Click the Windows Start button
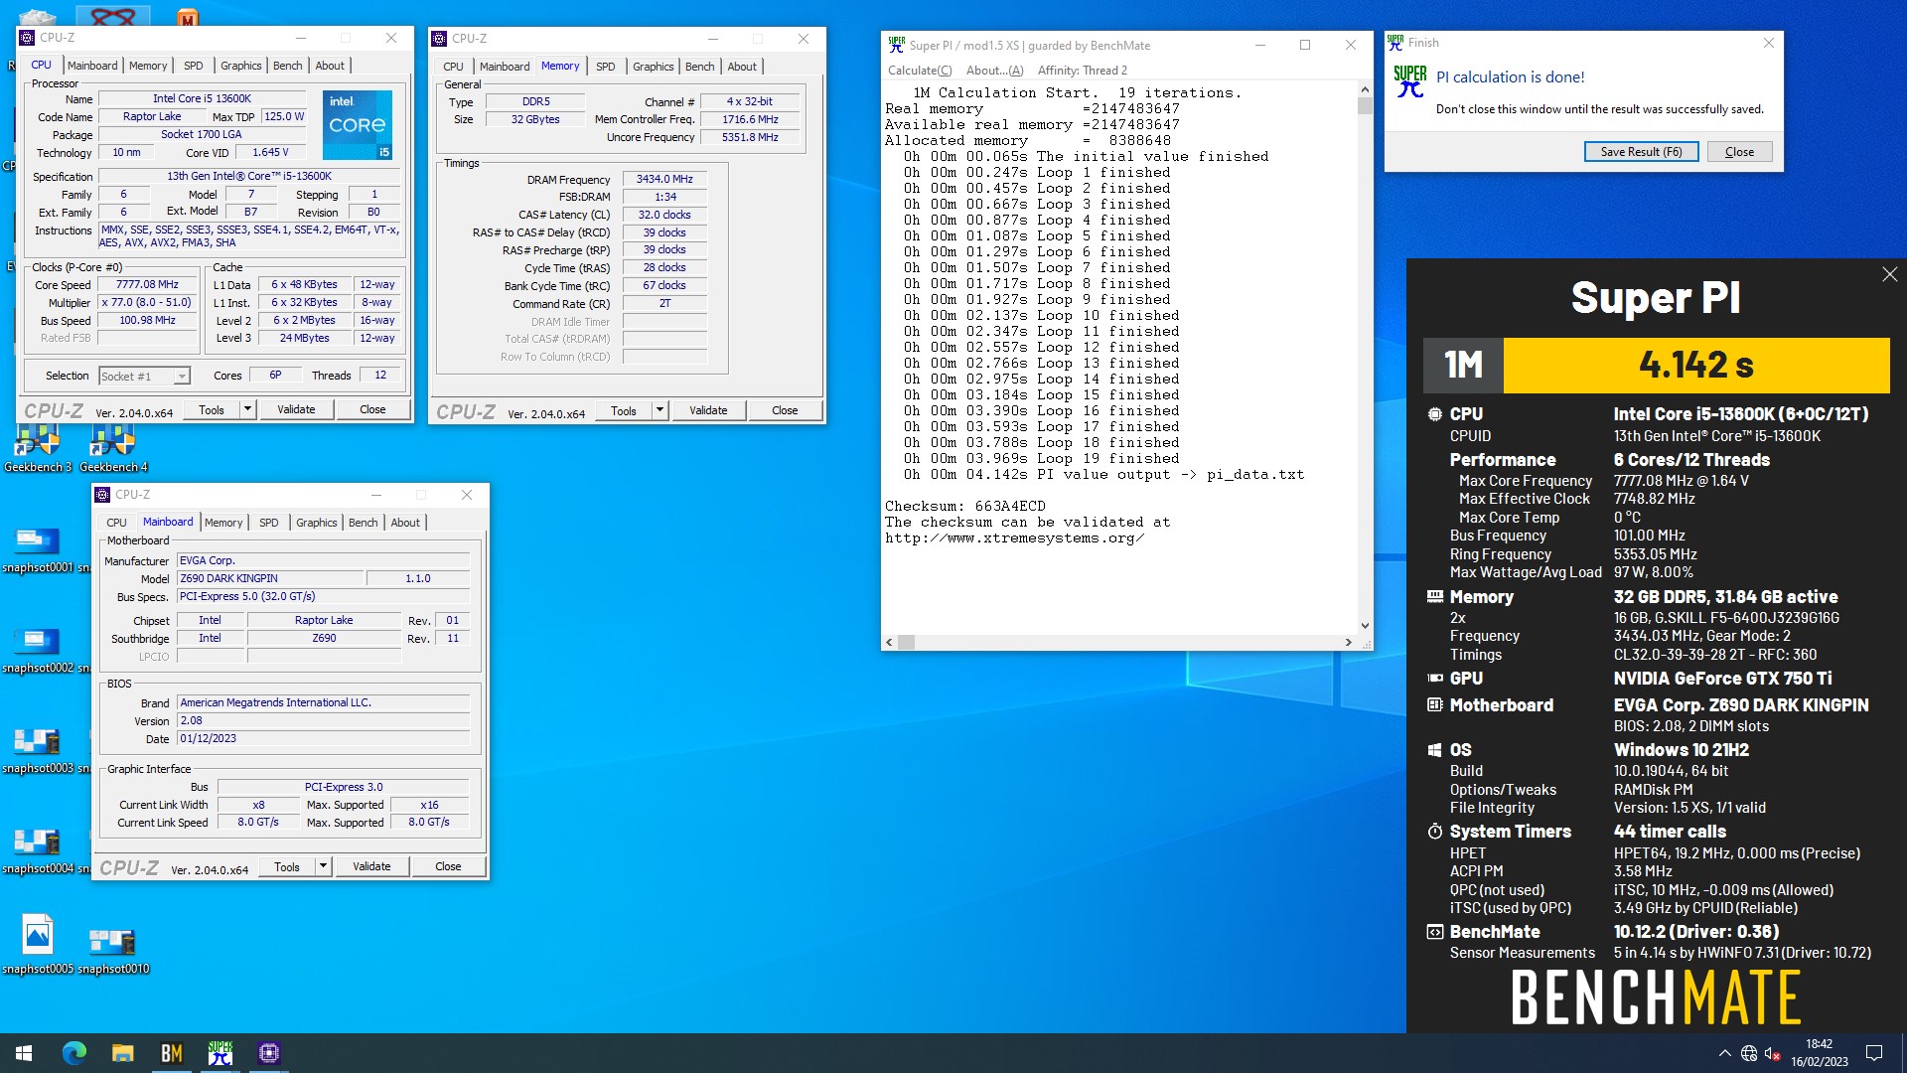Viewport: 1907px width, 1073px height. (x=24, y=1053)
